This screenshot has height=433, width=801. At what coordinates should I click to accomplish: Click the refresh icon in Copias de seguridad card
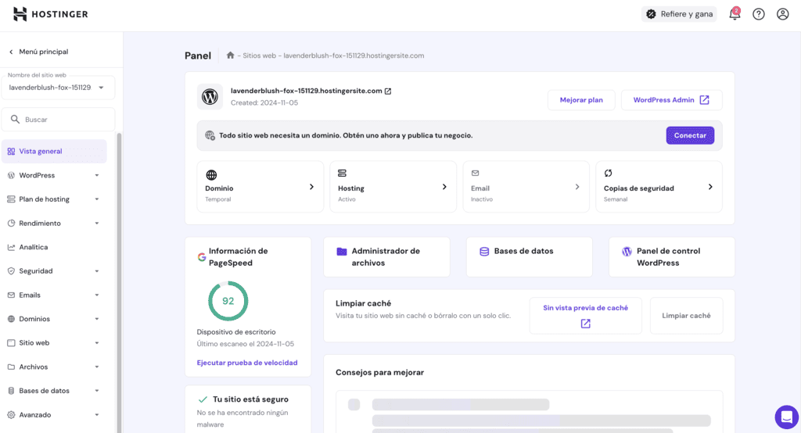[x=608, y=173]
